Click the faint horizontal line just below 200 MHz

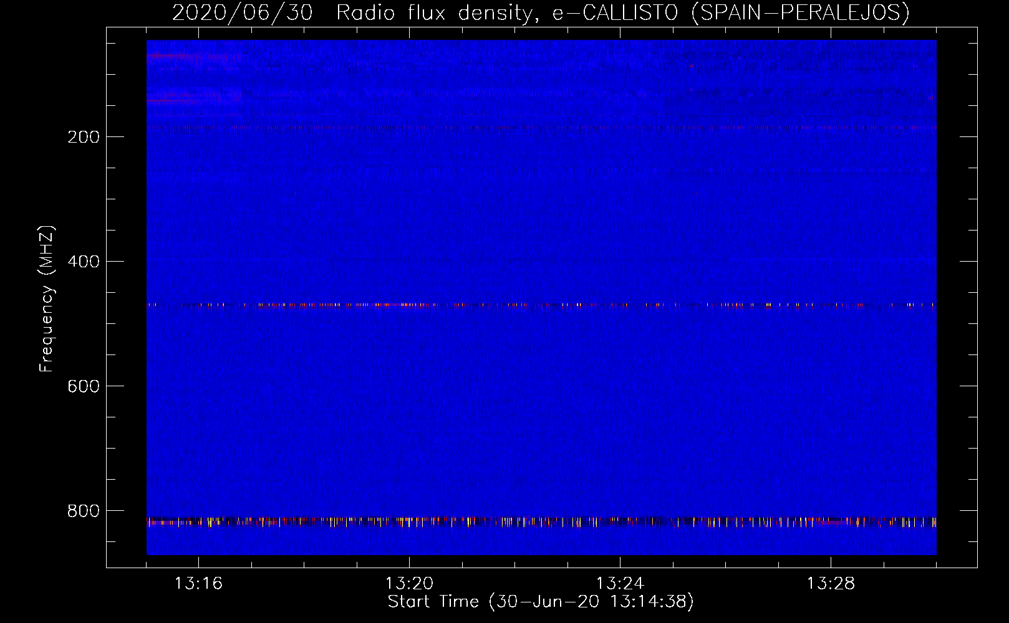click(x=541, y=127)
